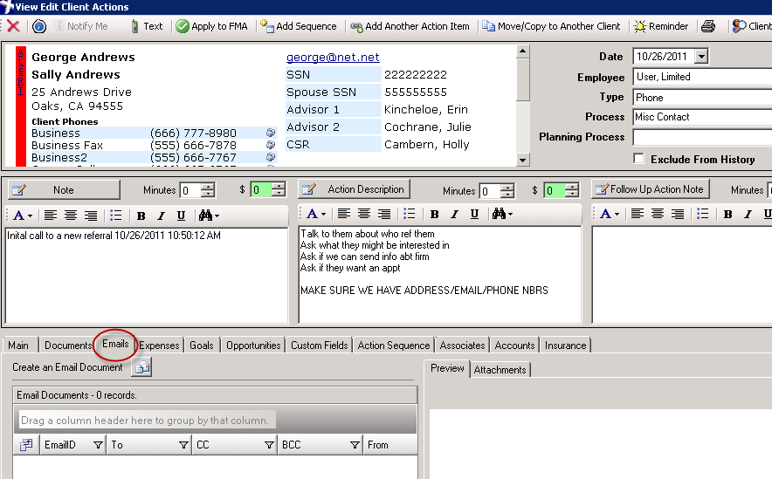Toggle bullets in Action Description editor
Viewport: 772px width, 479px height.
(410, 214)
